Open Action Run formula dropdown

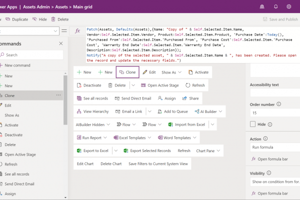click(275, 147)
